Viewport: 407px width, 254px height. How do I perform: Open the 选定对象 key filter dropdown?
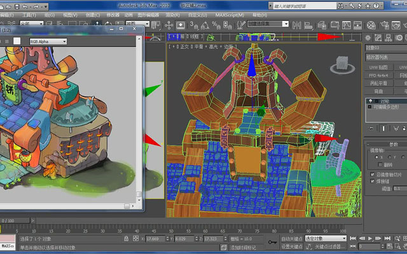coord(326,238)
